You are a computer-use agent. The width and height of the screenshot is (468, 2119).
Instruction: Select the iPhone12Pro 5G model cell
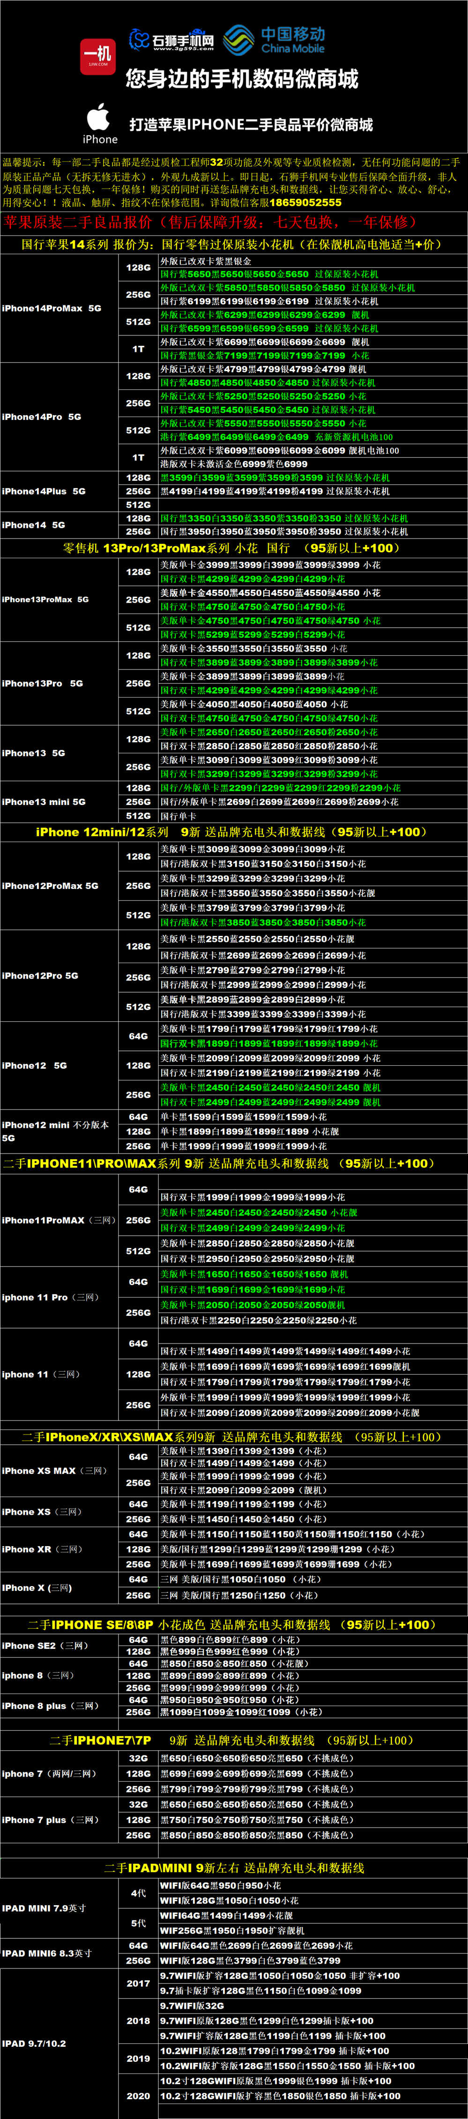coord(59,976)
